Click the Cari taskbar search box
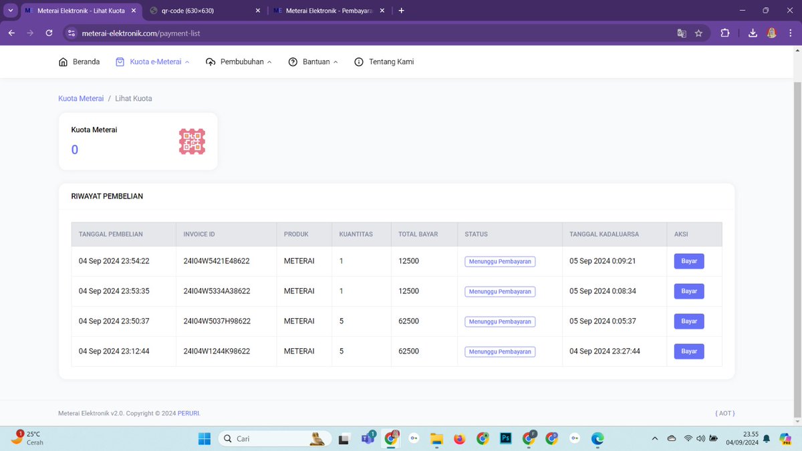802x451 pixels. (274, 438)
